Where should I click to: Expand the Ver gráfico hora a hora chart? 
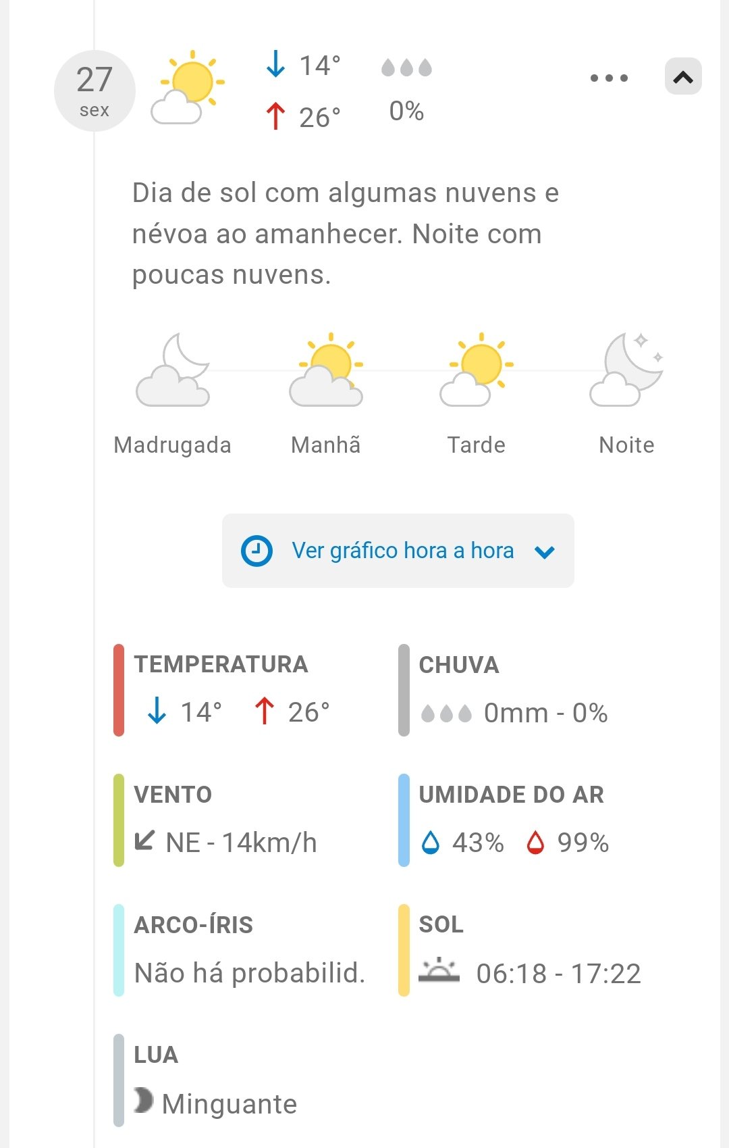pos(402,551)
